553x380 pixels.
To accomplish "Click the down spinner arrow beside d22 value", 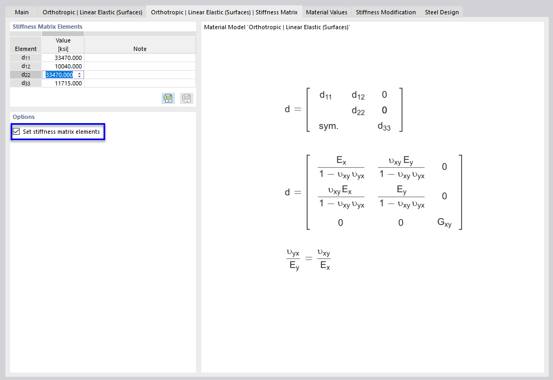I will click(80, 76).
